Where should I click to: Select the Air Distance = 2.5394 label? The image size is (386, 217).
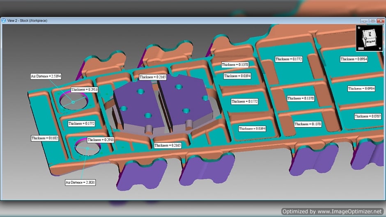point(46,76)
